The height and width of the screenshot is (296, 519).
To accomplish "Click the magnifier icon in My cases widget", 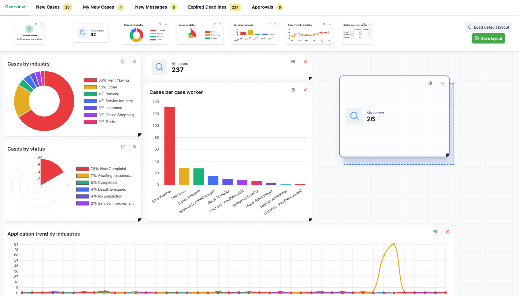I will click(355, 116).
